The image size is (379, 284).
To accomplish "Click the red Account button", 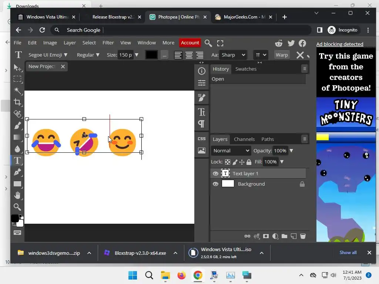I will 190,43.
